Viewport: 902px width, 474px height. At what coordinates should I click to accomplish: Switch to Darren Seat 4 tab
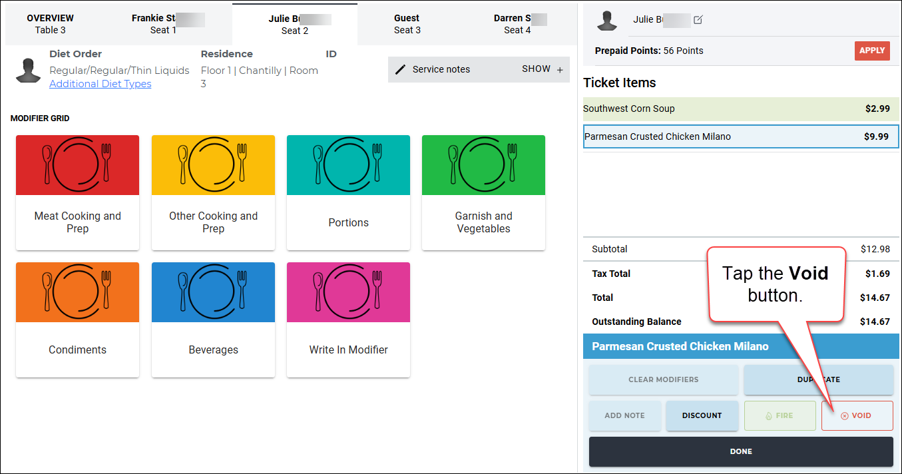click(517, 24)
